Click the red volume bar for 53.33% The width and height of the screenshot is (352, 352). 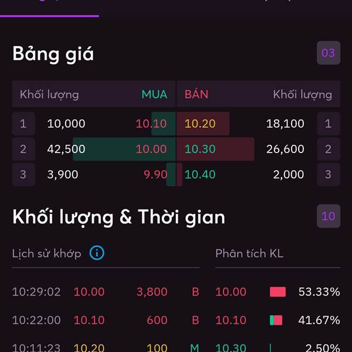click(277, 292)
